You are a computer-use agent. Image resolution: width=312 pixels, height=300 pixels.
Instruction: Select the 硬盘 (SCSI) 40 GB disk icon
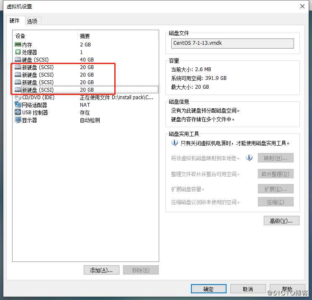18,59
